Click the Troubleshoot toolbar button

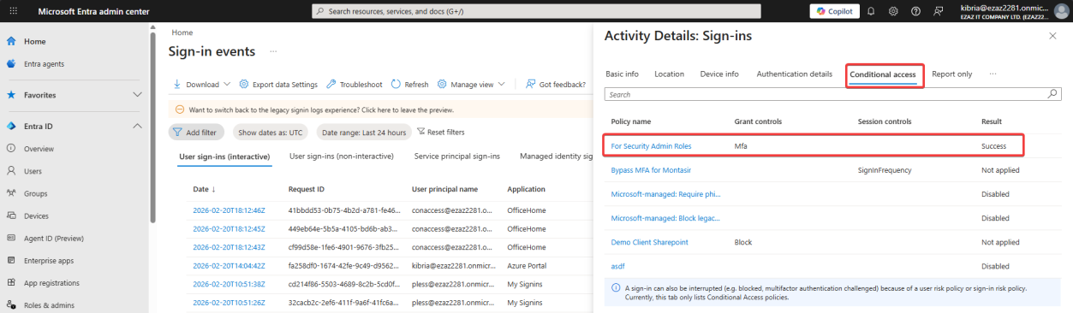pyautogui.click(x=355, y=85)
